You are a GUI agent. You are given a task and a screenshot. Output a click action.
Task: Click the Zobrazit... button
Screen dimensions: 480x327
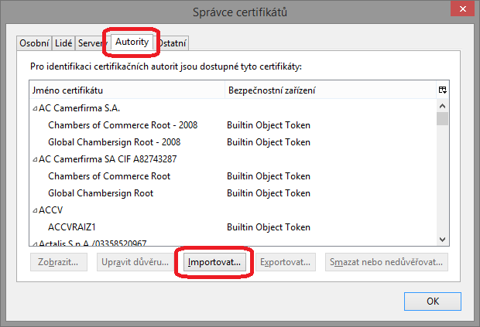click(x=58, y=262)
